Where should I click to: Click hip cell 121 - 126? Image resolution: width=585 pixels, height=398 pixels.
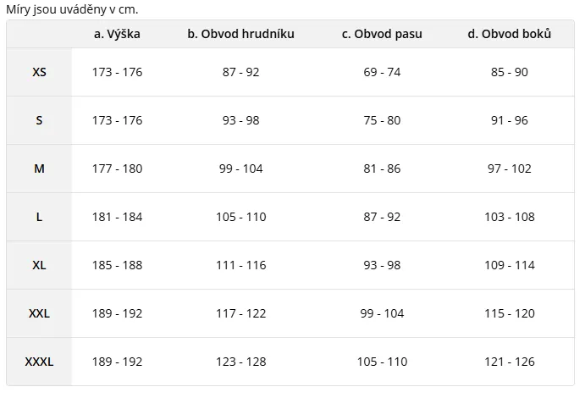click(x=509, y=362)
